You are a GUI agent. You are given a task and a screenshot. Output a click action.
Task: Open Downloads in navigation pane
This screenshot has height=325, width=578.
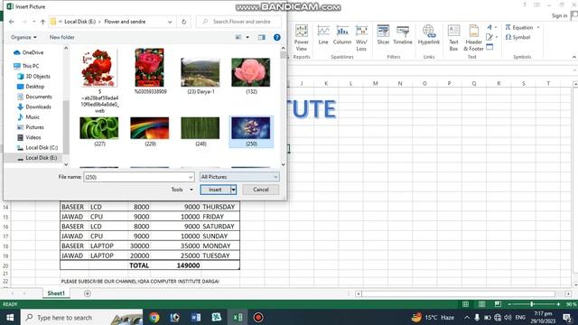pyautogui.click(x=34, y=107)
